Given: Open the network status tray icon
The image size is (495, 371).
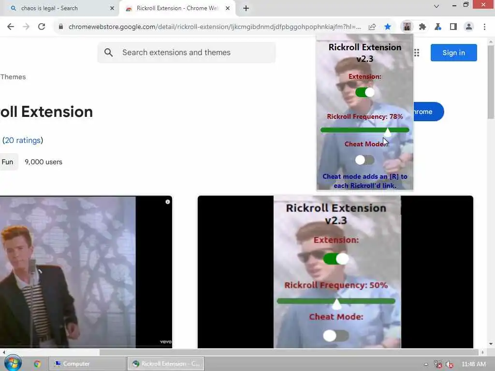Looking at the screenshot, I should pos(437,364).
